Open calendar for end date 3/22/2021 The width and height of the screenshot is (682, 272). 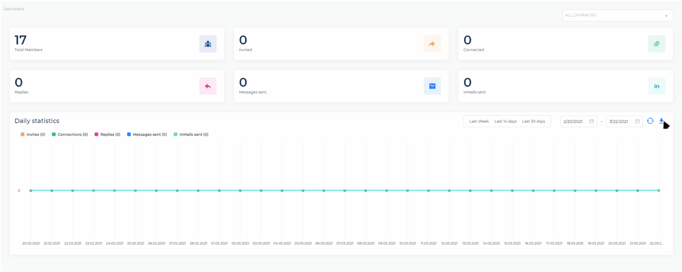[x=637, y=121]
